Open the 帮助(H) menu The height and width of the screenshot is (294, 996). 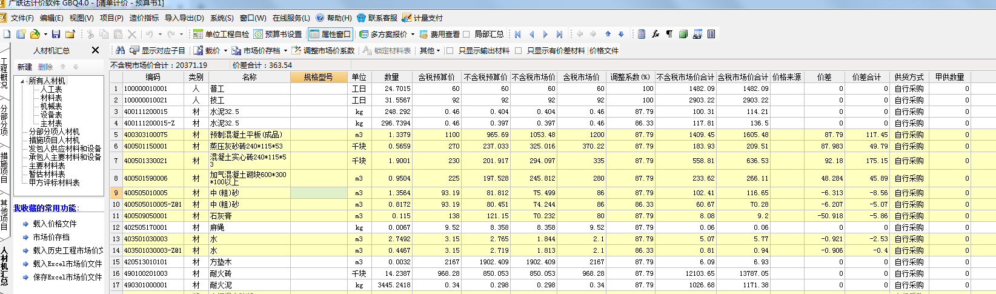[334, 18]
